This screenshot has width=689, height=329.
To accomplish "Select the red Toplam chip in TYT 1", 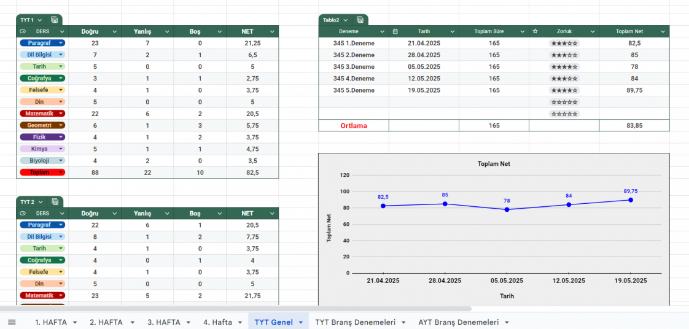I will [42, 172].
